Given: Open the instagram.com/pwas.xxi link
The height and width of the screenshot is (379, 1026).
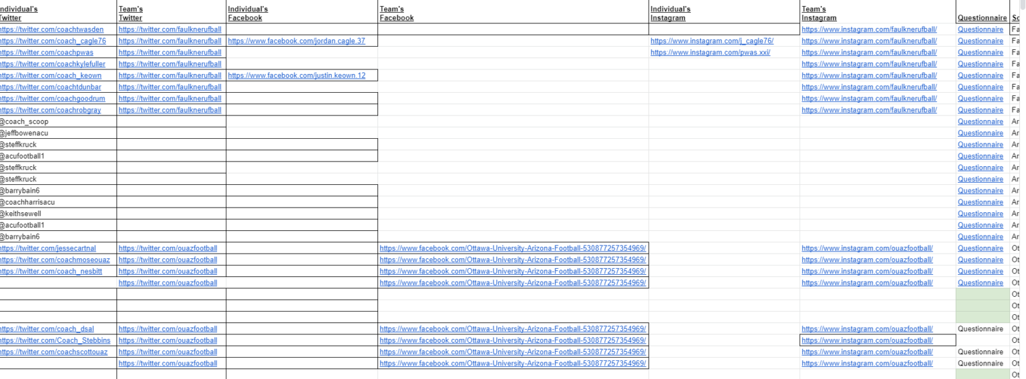Looking at the screenshot, I should [x=710, y=53].
